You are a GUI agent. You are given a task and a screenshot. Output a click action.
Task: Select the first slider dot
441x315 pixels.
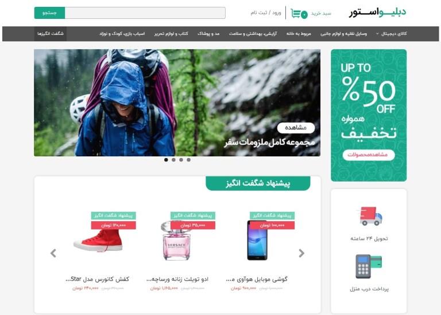pyautogui.click(x=166, y=160)
